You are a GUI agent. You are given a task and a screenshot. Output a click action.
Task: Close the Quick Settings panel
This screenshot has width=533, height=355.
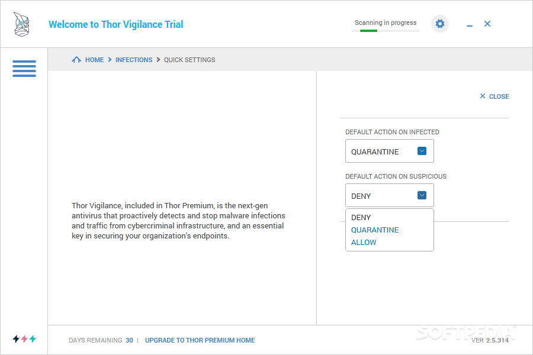coord(495,96)
